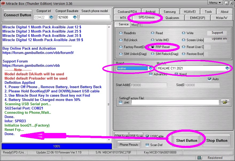Open the Tools tab

click(x=208, y=11)
